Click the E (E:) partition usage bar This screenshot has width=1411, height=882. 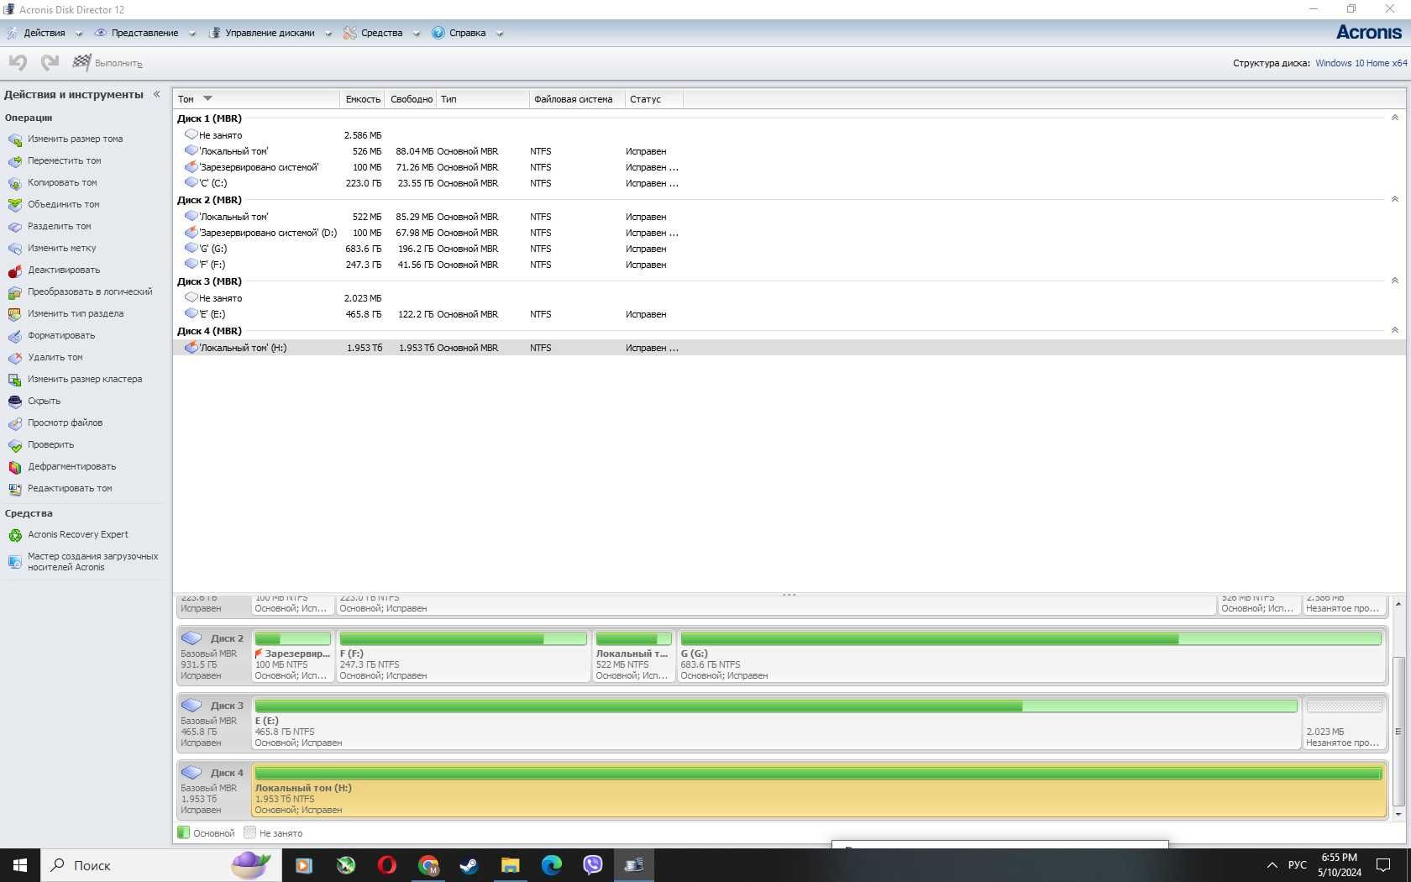coord(776,706)
